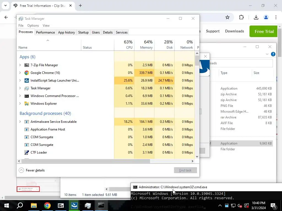Expand the Windows Explorer process
Image resolution: width=282 pixels, height=211 pixels.
point(20,104)
